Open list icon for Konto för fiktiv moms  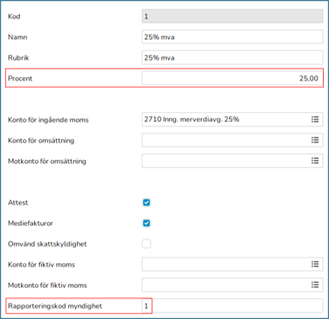tap(315, 264)
